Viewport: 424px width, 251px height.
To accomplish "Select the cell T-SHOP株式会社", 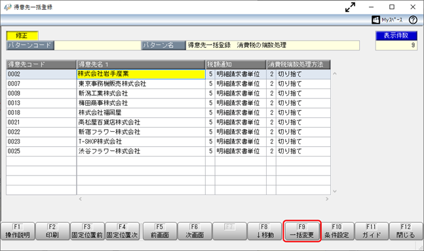I will 141,142.
